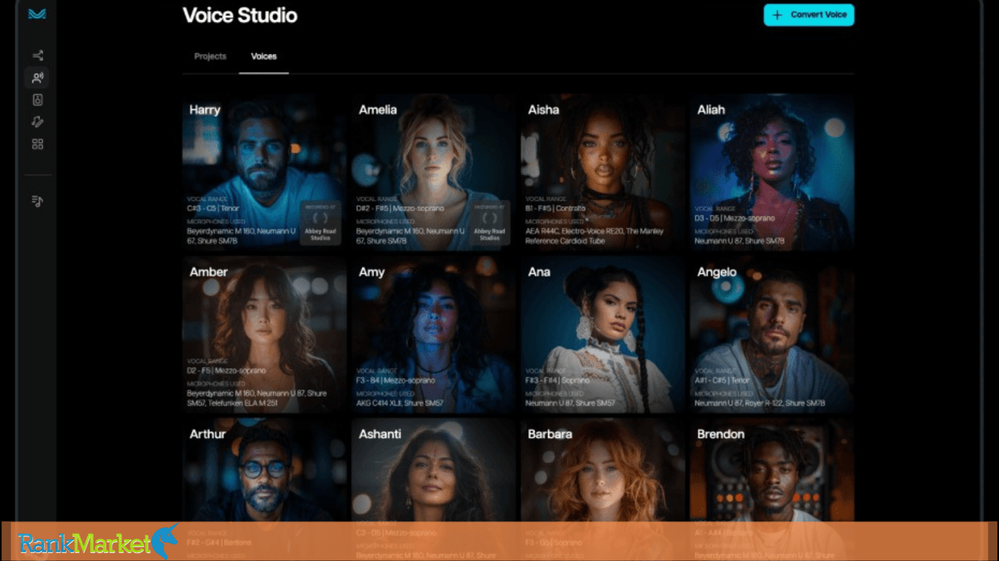The width and height of the screenshot is (999, 561).
Task: Select the Amelia voice card
Action: (434, 172)
